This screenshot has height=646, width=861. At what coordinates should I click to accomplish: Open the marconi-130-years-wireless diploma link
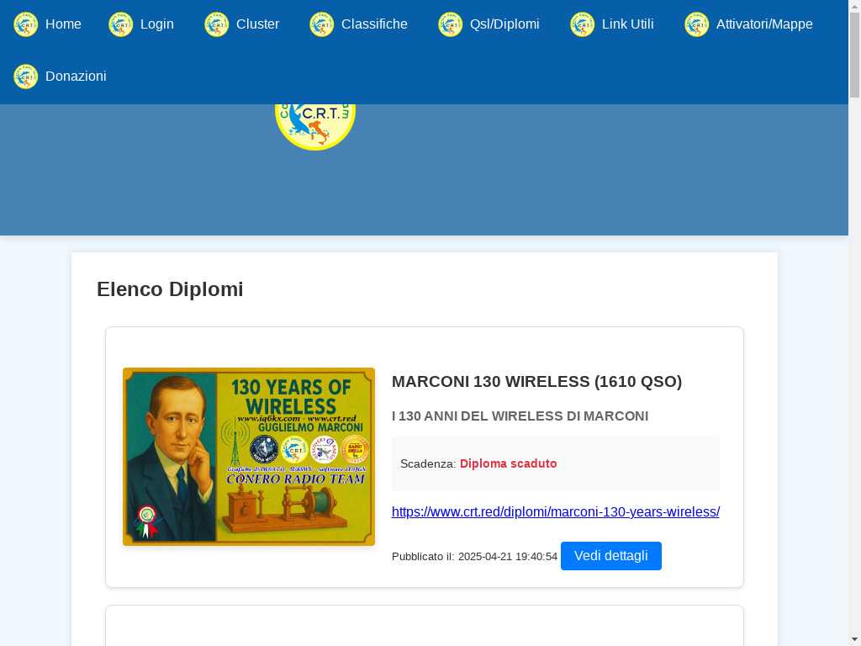click(556, 512)
